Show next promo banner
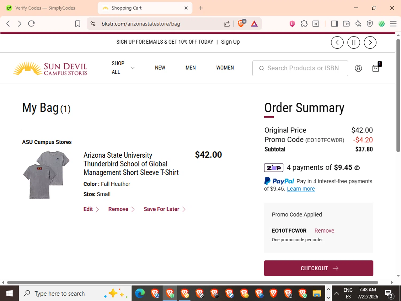Image resolution: width=401 pixels, height=301 pixels. click(x=370, y=43)
